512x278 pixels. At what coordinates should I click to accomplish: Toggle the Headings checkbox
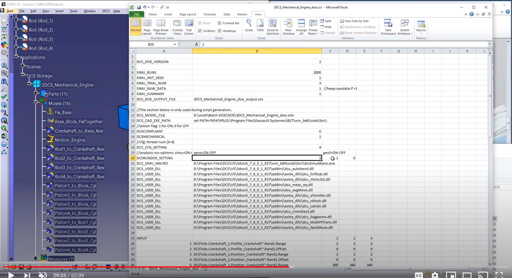[x=219, y=31]
